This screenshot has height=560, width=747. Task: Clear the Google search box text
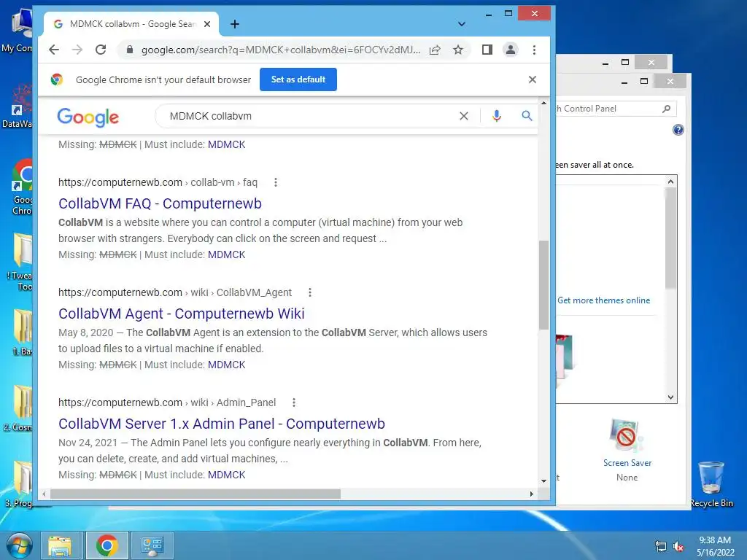click(x=463, y=116)
